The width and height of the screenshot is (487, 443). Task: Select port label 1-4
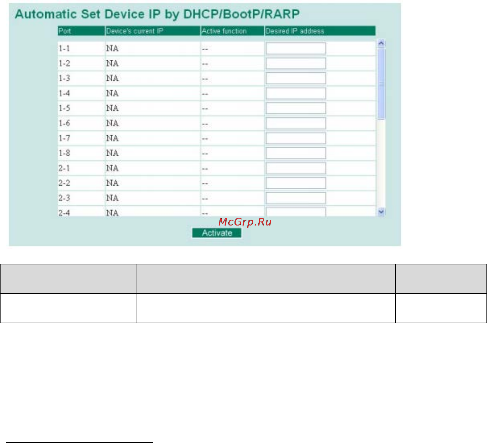point(64,93)
